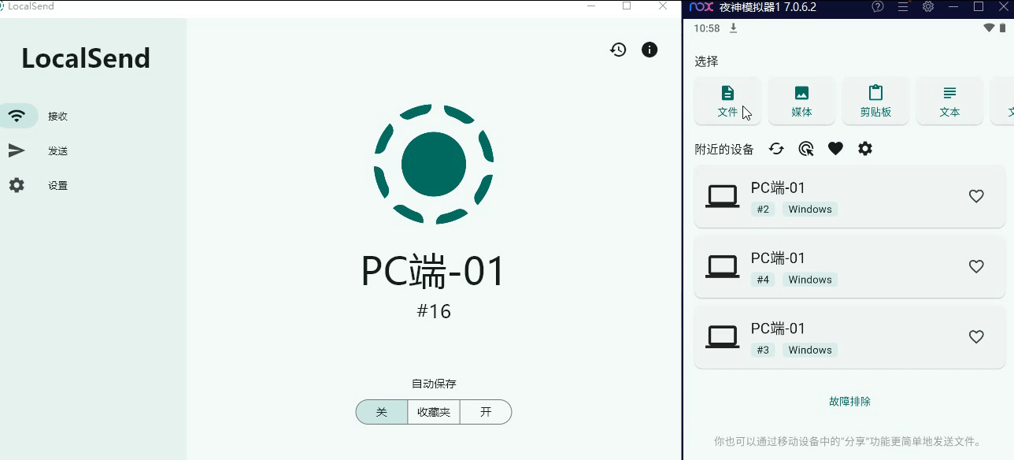Viewport: 1014px width, 460px height.
Task: Favorite the PC端-01 #4 device
Action: point(976,266)
